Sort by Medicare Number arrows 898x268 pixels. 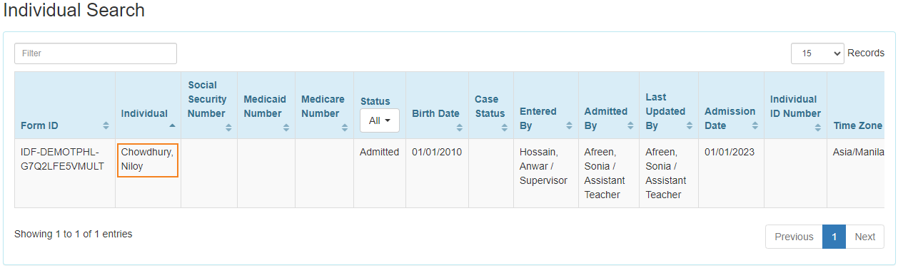point(345,128)
